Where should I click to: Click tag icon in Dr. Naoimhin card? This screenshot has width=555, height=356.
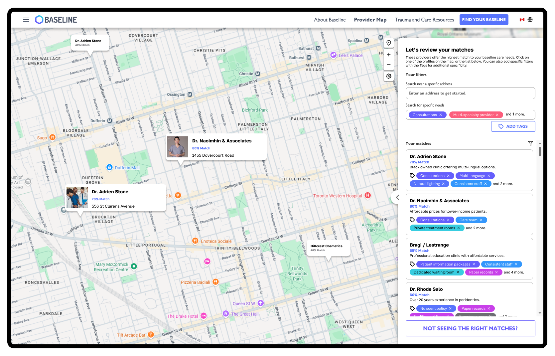(x=412, y=220)
